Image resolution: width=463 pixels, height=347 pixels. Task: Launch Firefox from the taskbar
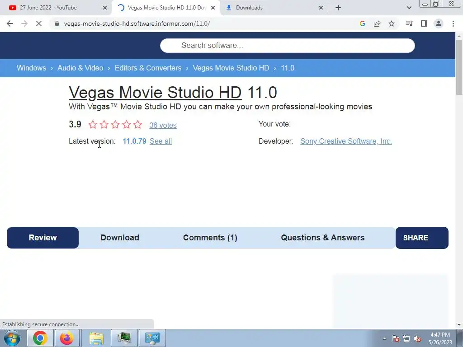tap(67, 338)
